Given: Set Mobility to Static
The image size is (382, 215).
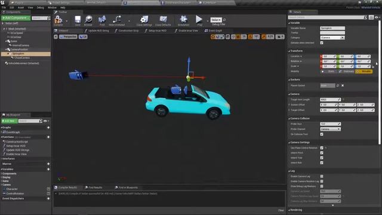Looking at the screenshot, I should [329, 72].
